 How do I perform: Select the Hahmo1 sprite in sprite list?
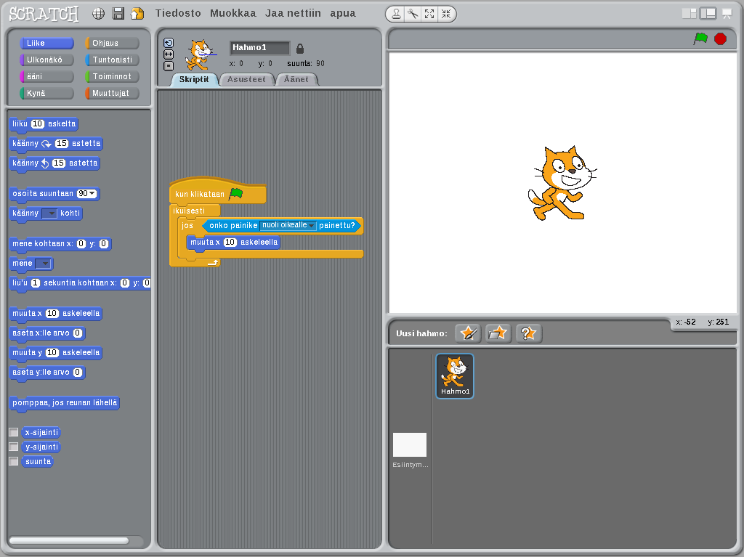pyautogui.click(x=455, y=376)
